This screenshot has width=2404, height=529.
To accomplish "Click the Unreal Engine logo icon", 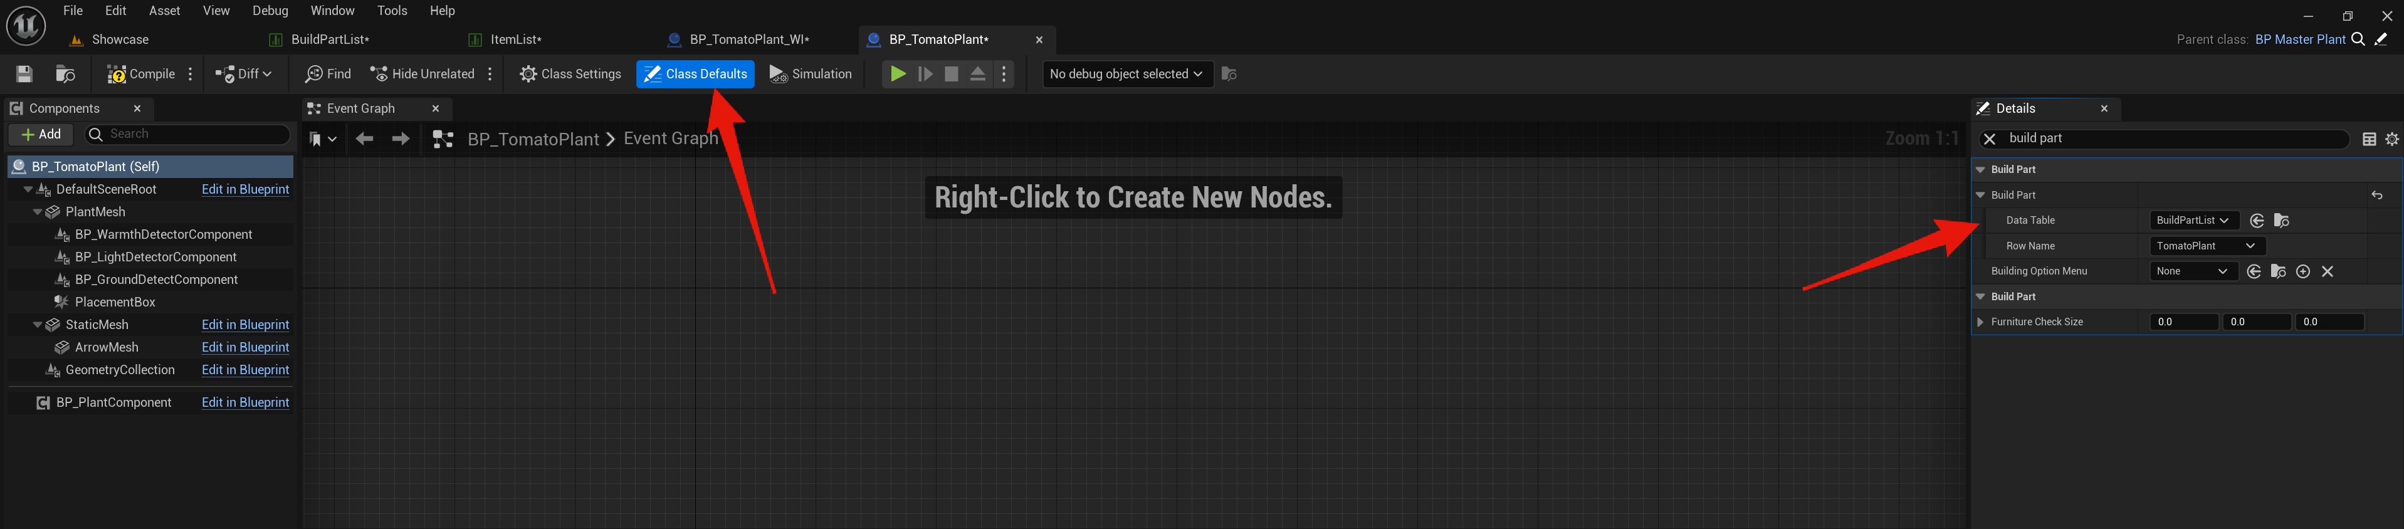I will [x=26, y=26].
